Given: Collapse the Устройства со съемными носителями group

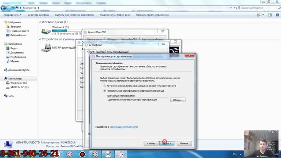Looking at the screenshot, I should click(x=40, y=39).
